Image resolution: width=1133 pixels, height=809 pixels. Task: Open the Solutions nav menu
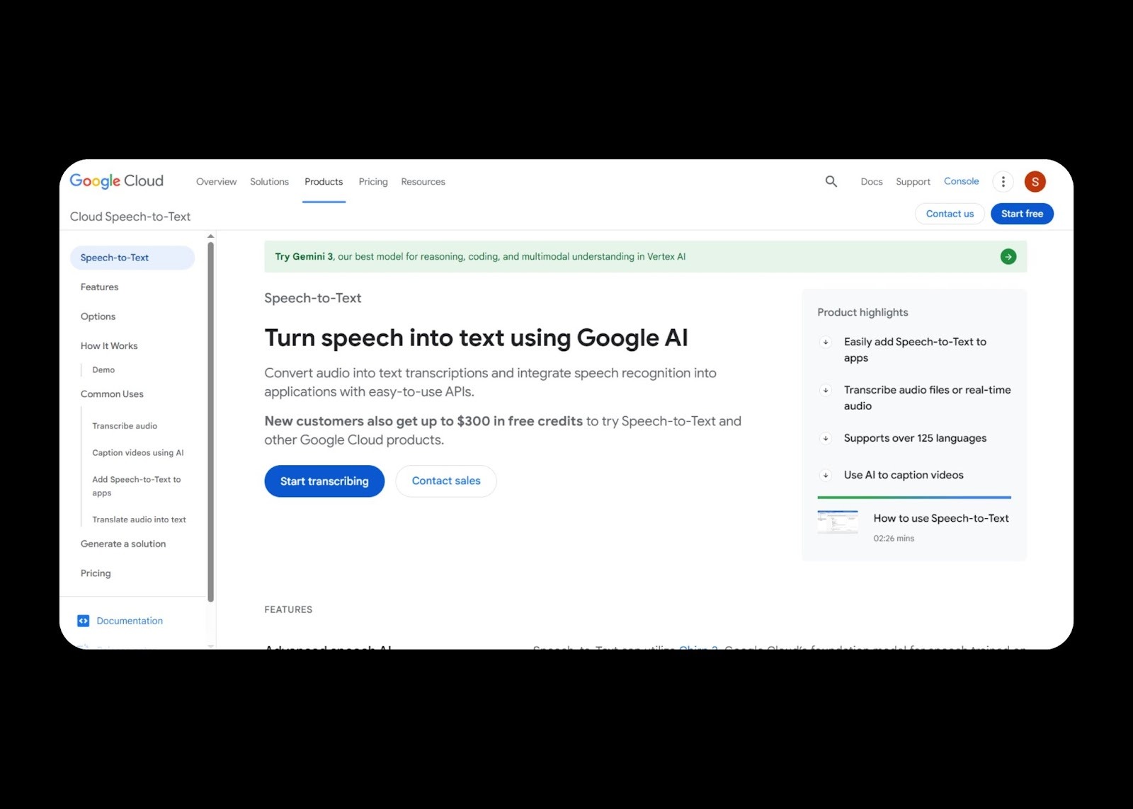(x=269, y=182)
